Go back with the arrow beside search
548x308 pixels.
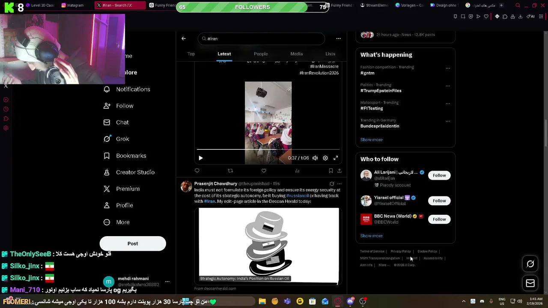184,38
